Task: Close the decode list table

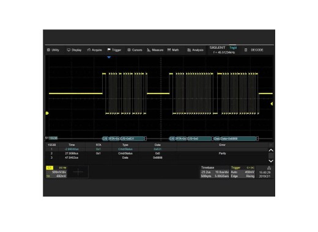Action: 271,145
